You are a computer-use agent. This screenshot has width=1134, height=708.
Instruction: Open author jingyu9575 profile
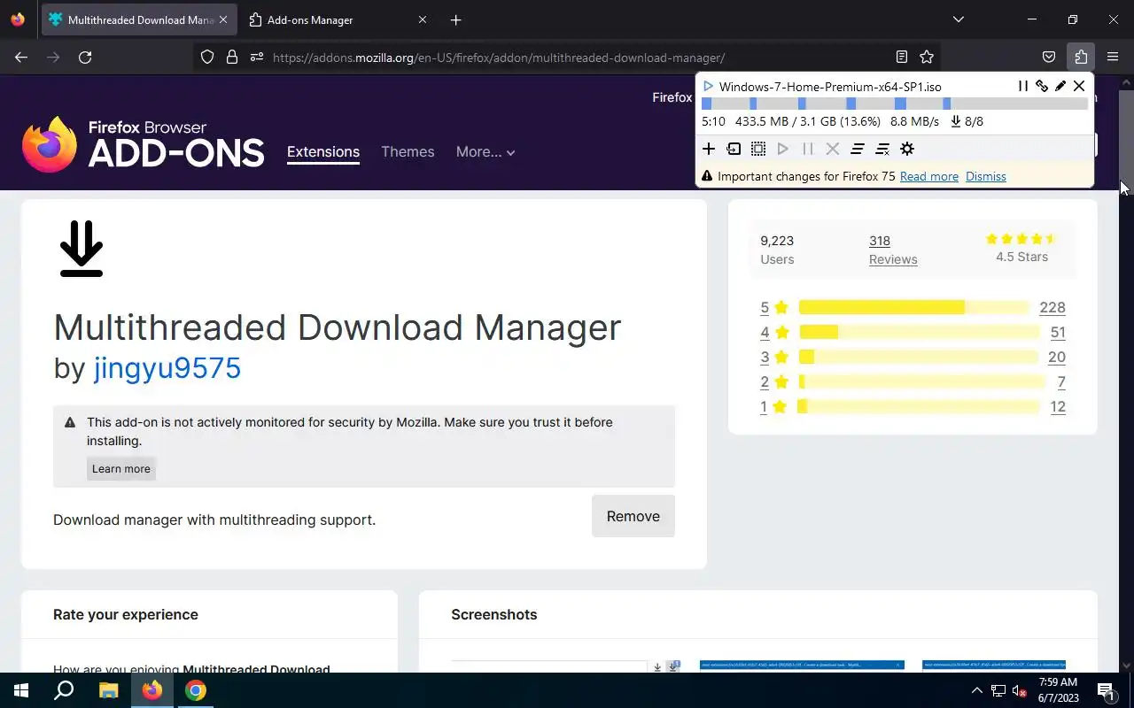click(x=167, y=367)
